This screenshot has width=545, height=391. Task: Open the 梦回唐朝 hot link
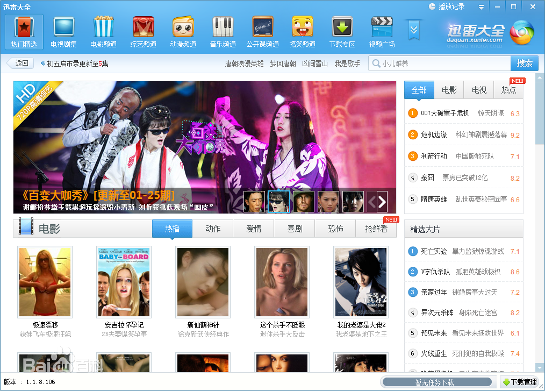(x=283, y=63)
